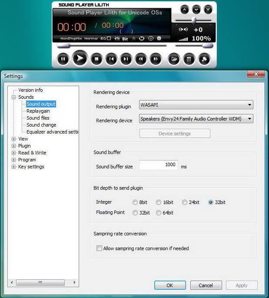The image size is (269, 298).
Task: Open the equalizer sliders icon
Action: [x=117, y=39]
